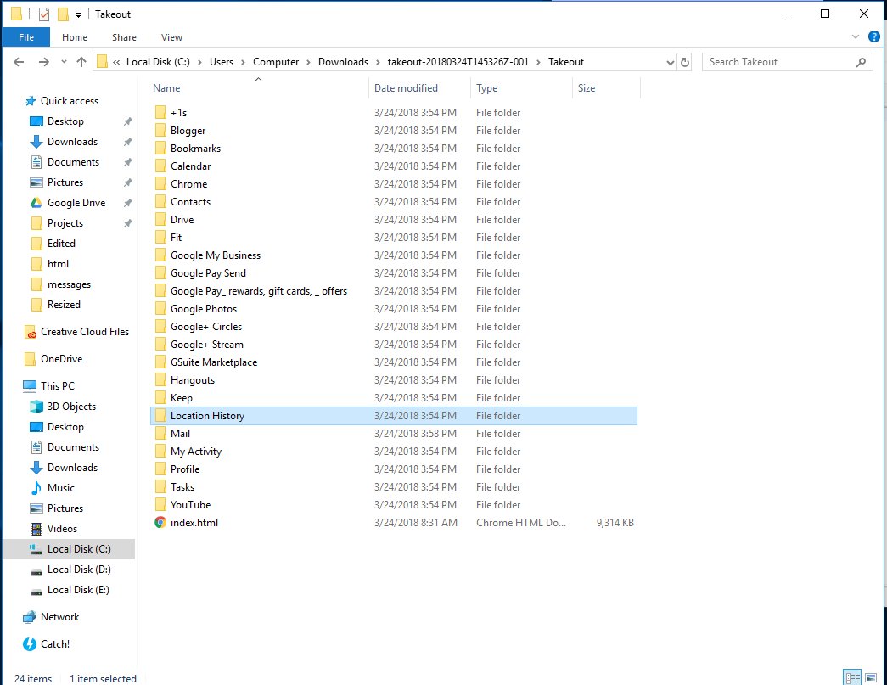Image resolution: width=887 pixels, height=685 pixels.
Task: Open Projects in Quick access
Action: pyautogui.click(x=65, y=223)
